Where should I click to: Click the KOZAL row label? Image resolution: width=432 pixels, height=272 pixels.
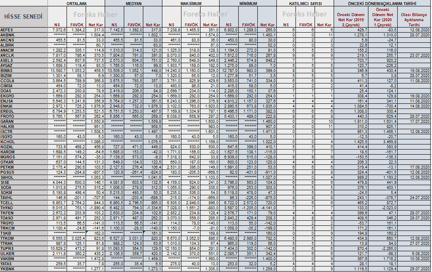24,147
